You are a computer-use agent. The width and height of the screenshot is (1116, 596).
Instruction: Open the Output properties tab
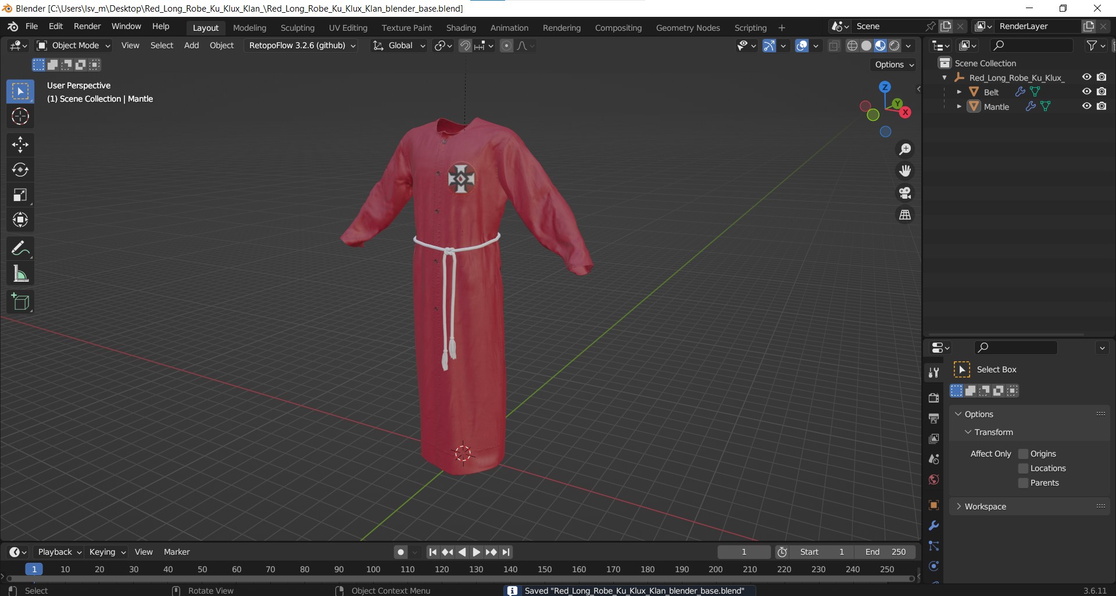[x=934, y=418]
